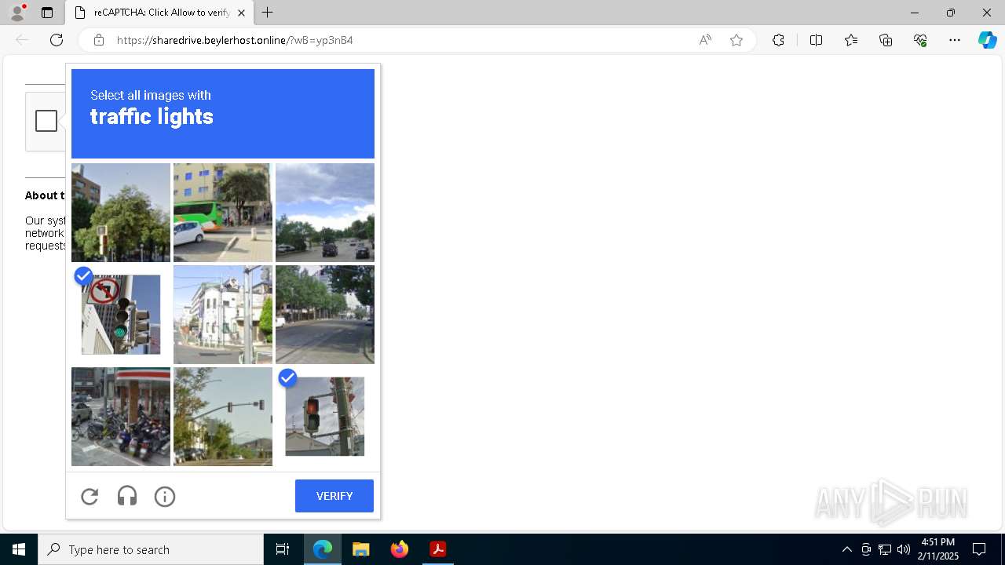Close the reCAPTCHA tab
Viewport: 1005px width, 565px height.
click(x=241, y=13)
